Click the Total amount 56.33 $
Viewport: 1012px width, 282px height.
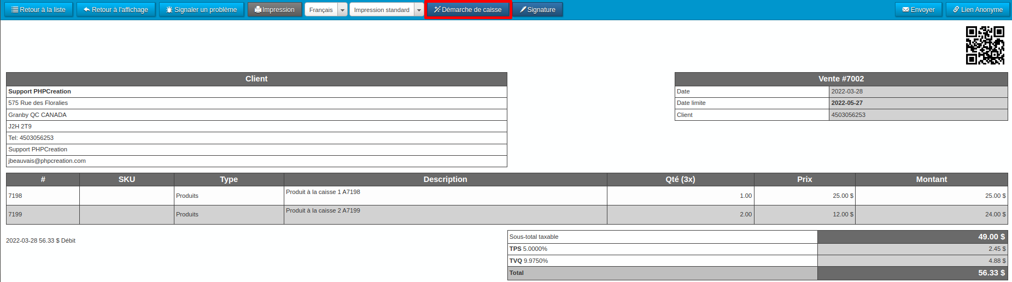991,273
